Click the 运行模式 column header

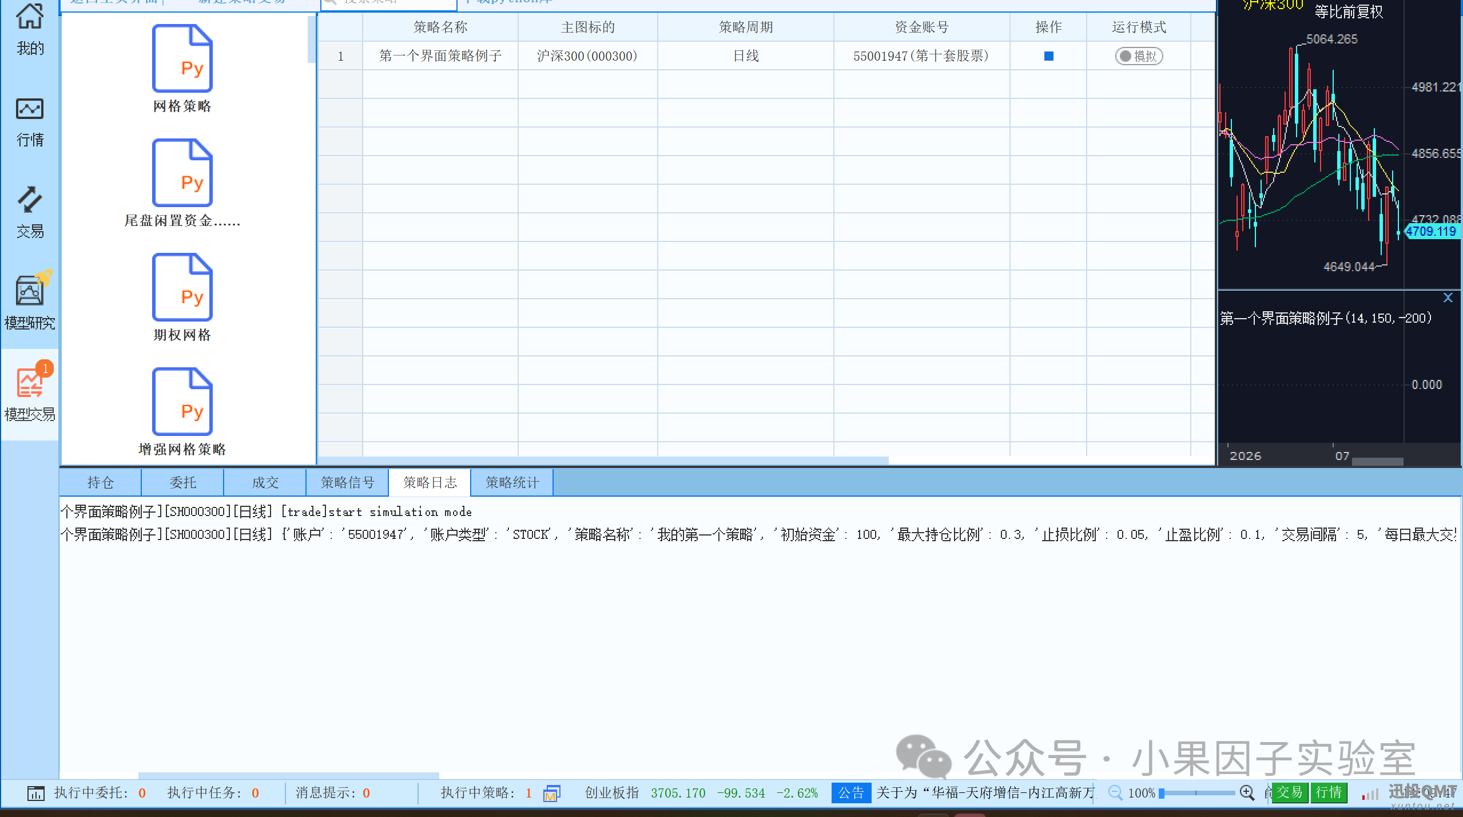coord(1139,27)
